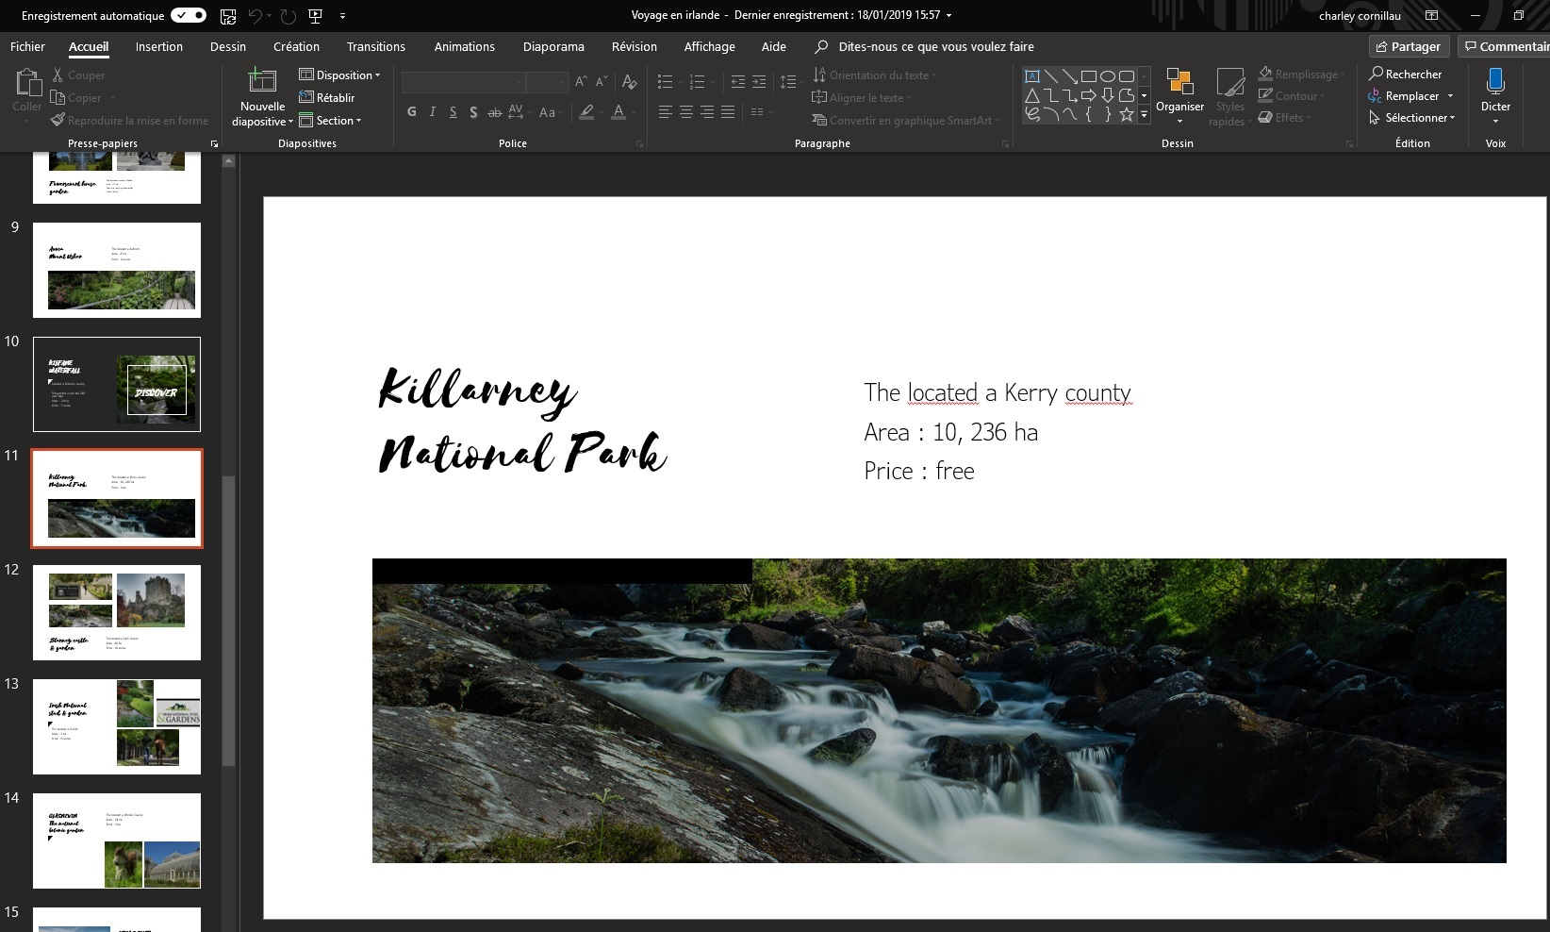The width and height of the screenshot is (1550, 932).
Task: Select slide 12 thumbnail with castle photos
Action: [117, 612]
